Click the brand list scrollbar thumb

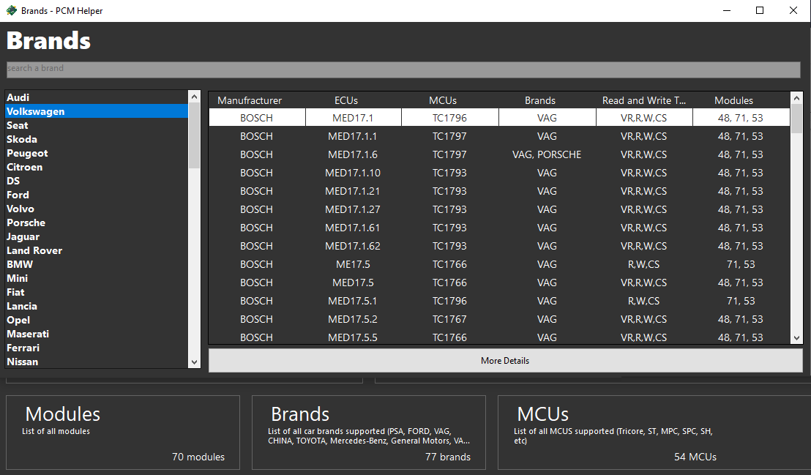pos(195,135)
